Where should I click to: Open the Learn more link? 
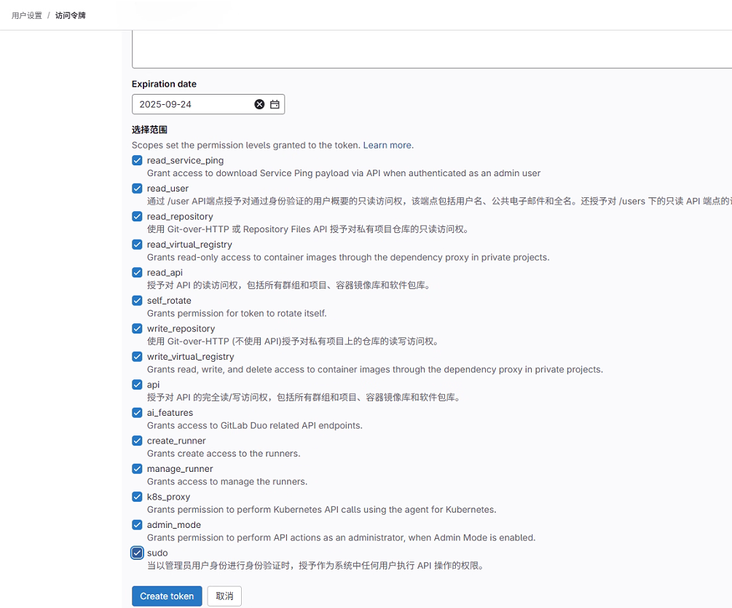pyautogui.click(x=387, y=145)
